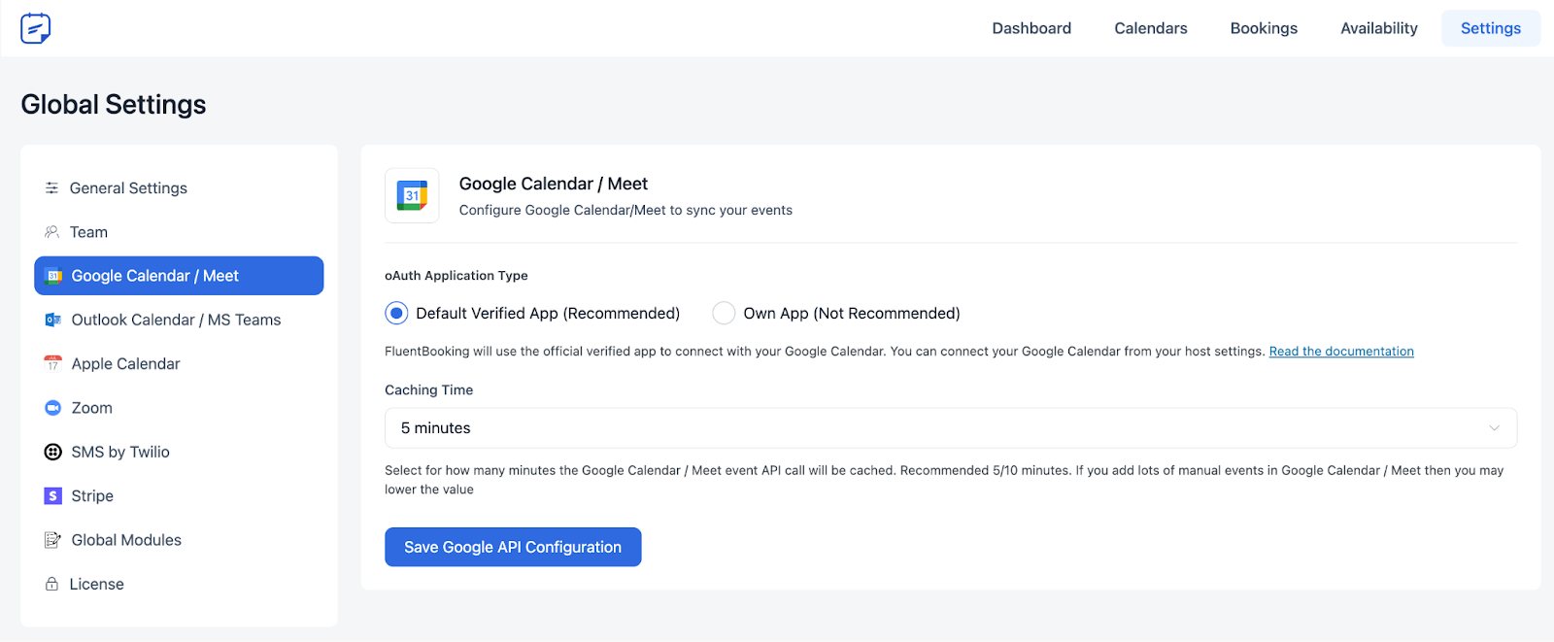Click the Zoom camera icon

tap(53, 408)
